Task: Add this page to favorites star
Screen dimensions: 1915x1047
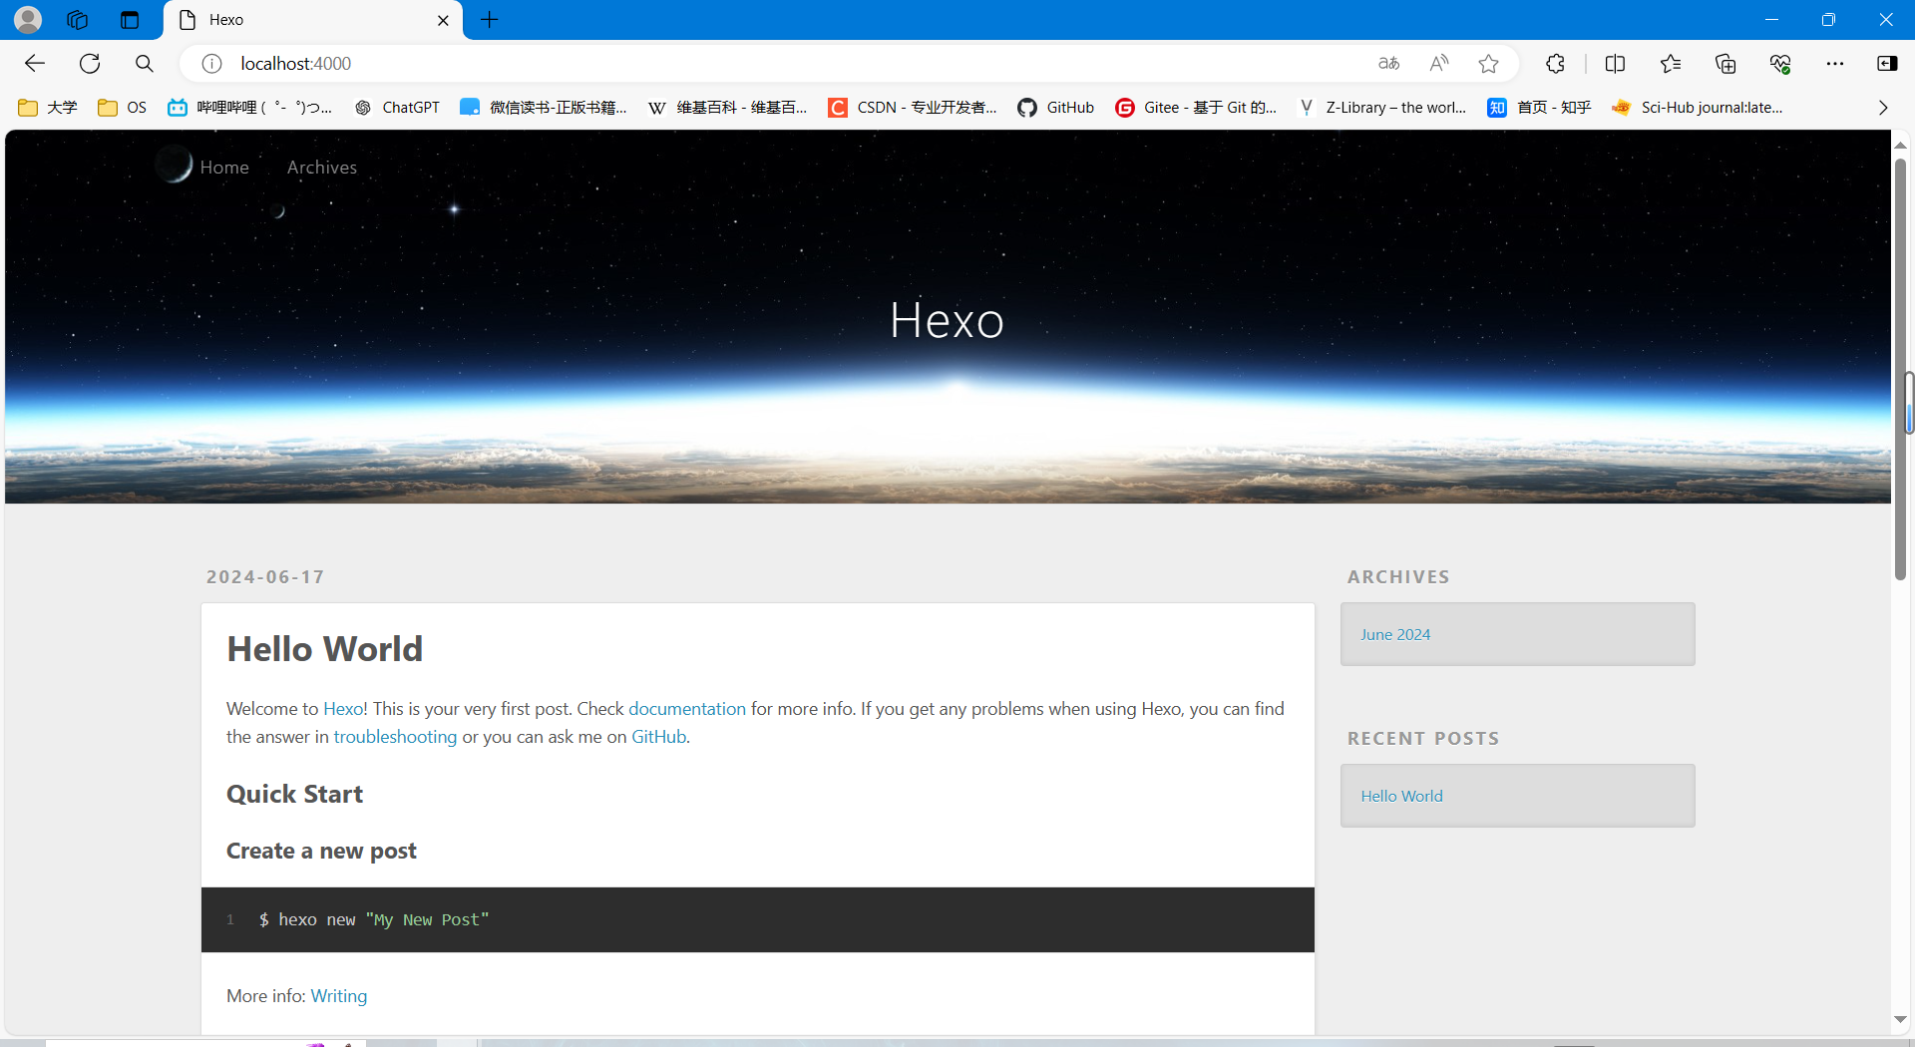Action: [x=1488, y=64]
